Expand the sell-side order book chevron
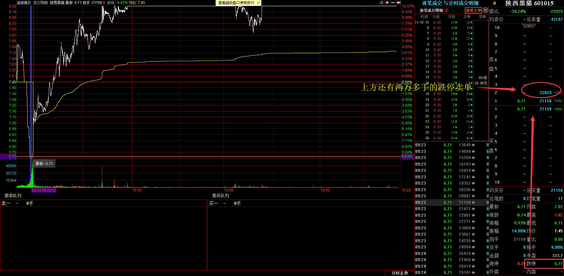This screenshot has height=276, width=564. click(529, 26)
